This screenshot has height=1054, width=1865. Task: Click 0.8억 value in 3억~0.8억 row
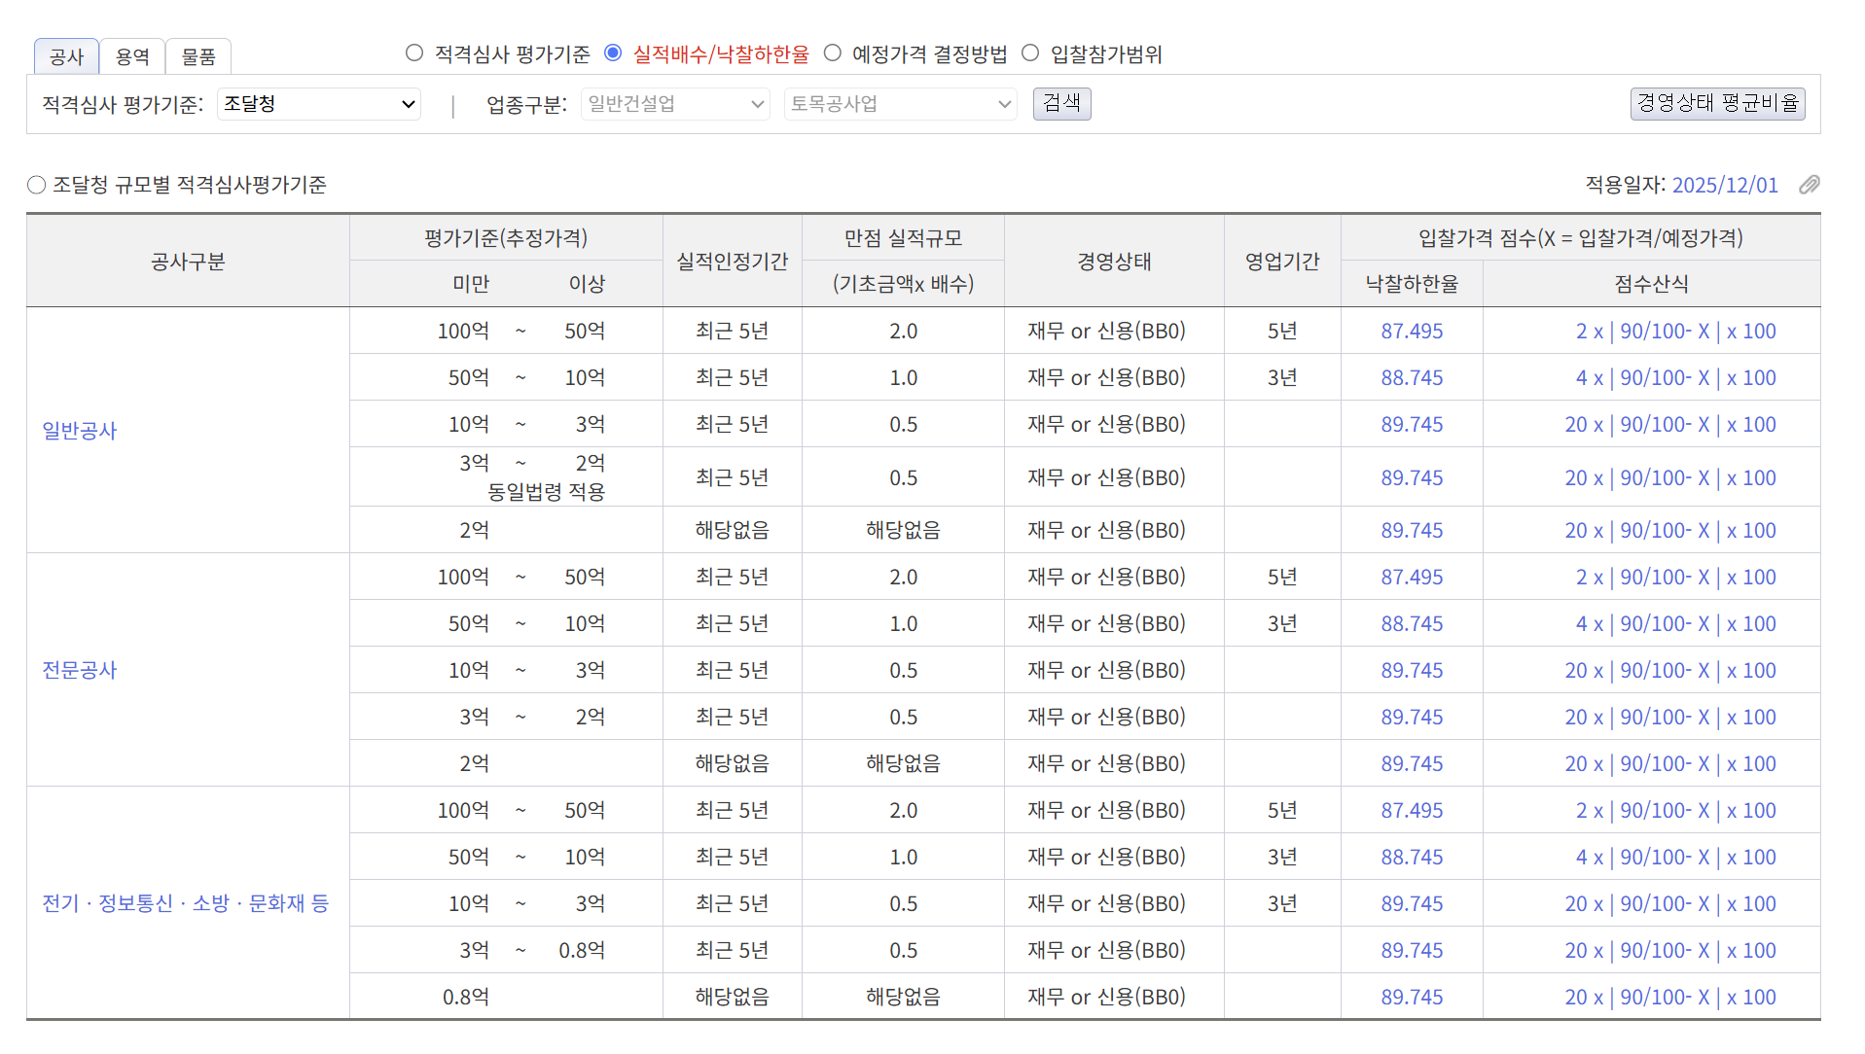(x=582, y=951)
